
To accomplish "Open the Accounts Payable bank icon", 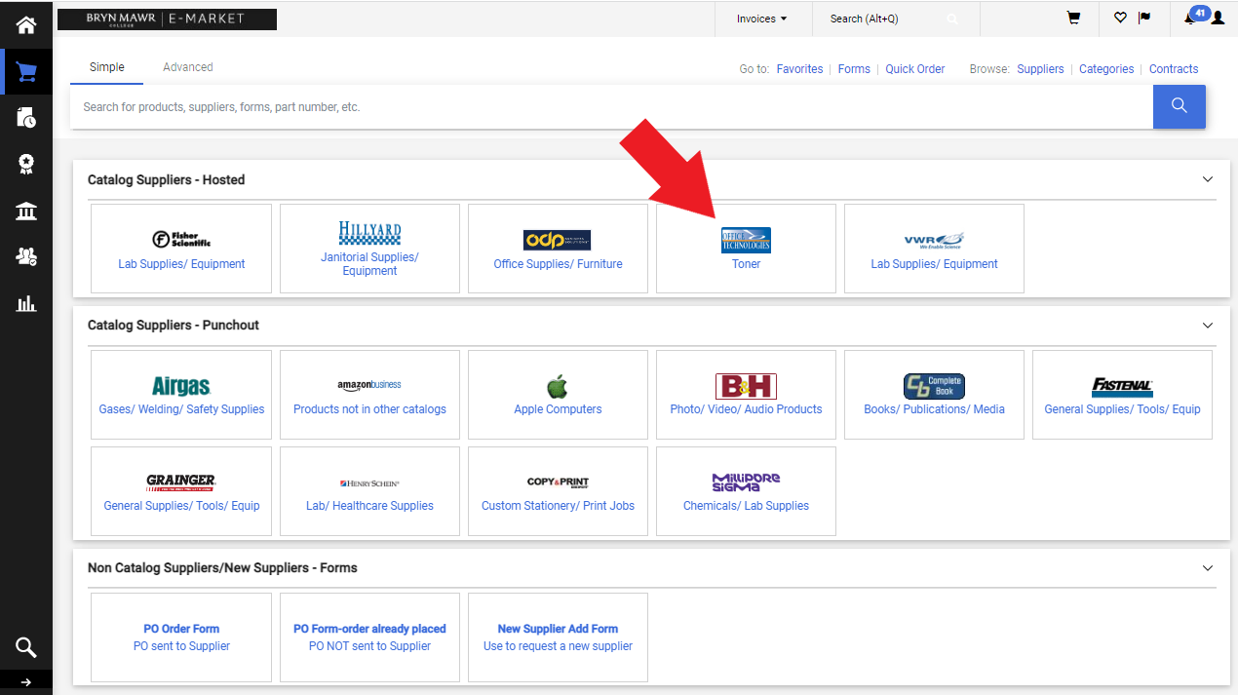I will [26, 211].
